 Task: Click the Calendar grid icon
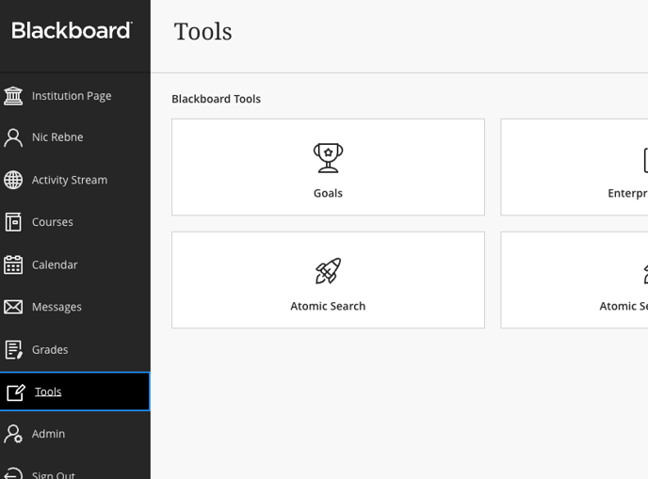(13, 264)
